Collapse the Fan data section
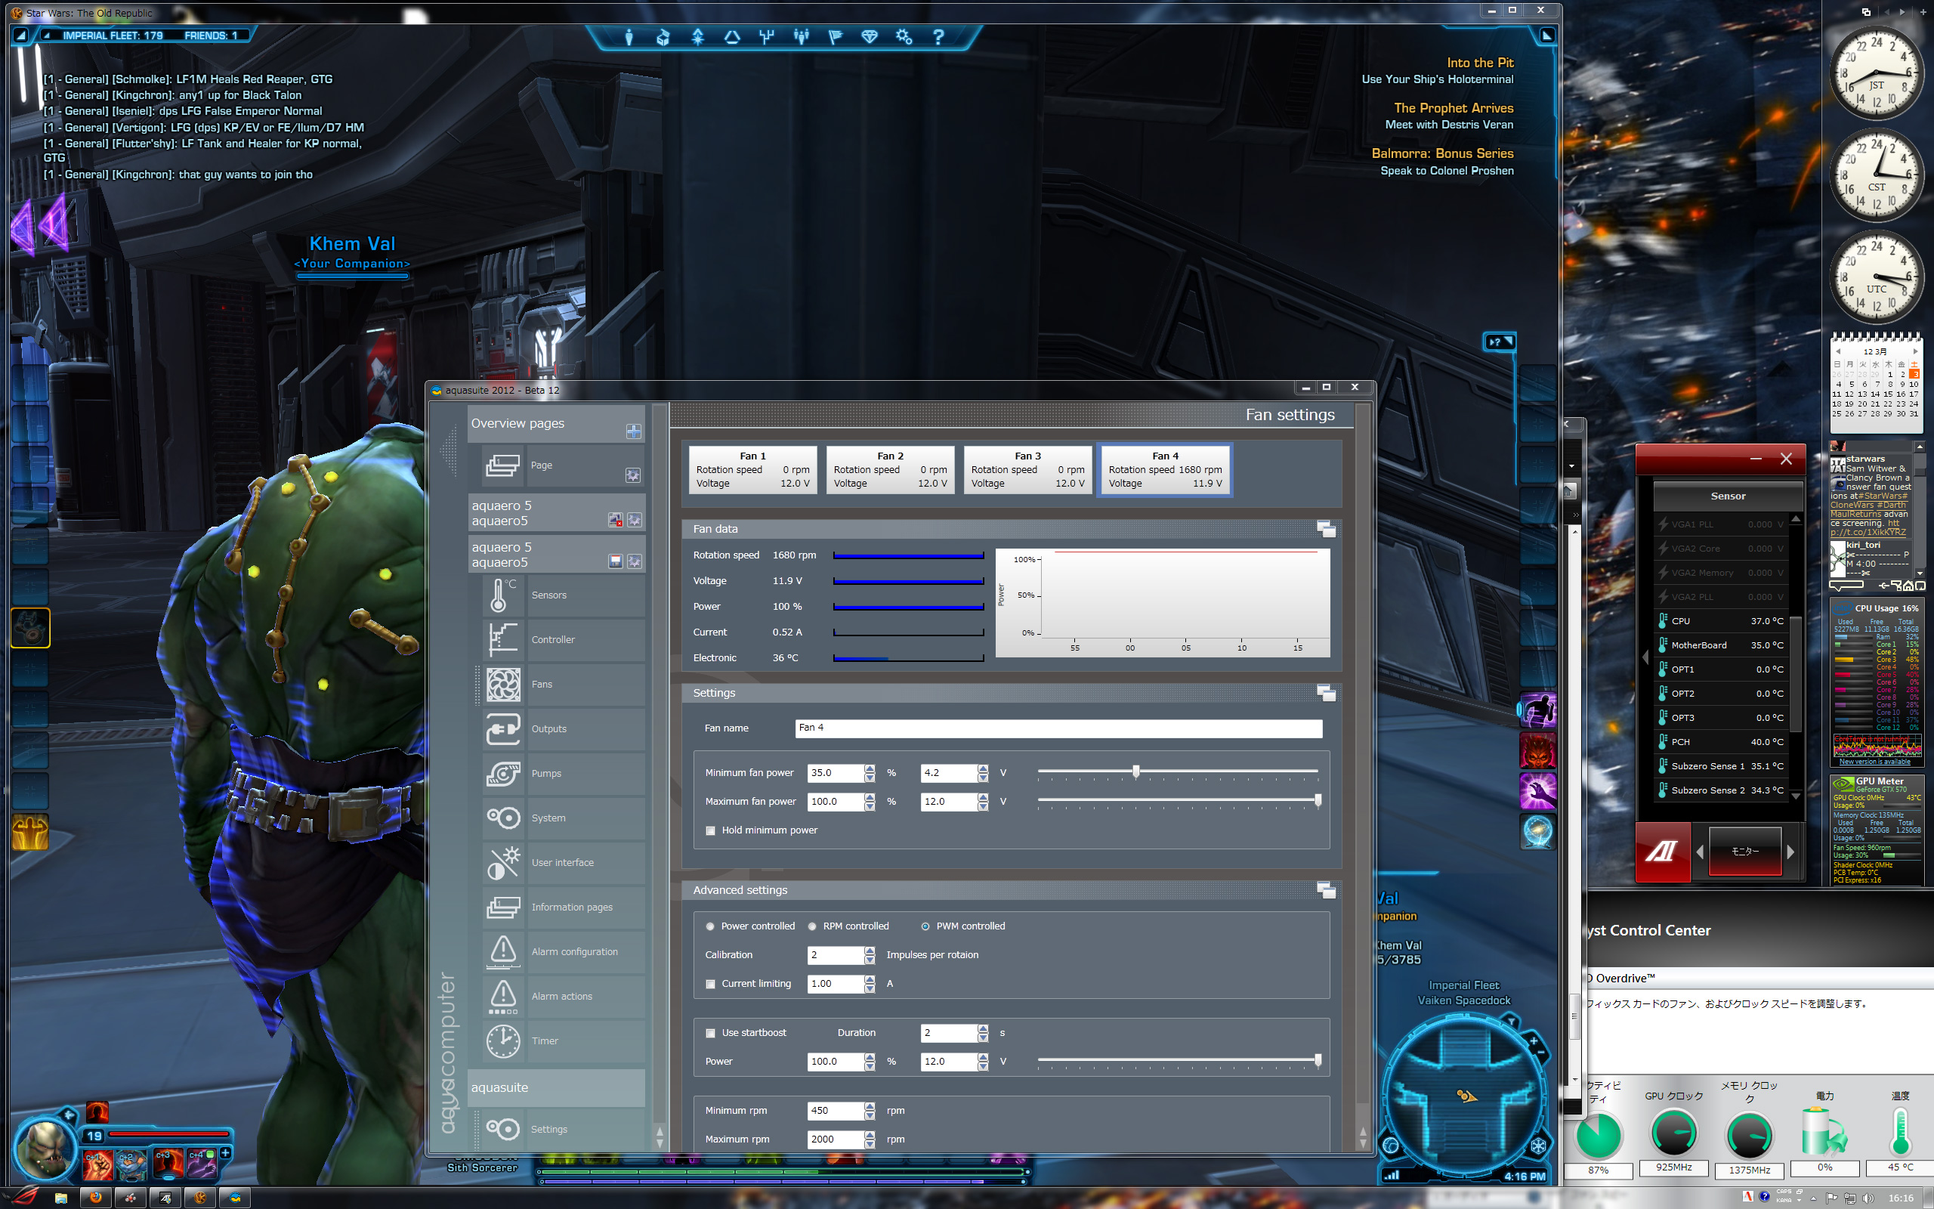1934x1209 pixels. (x=1326, y=530)
